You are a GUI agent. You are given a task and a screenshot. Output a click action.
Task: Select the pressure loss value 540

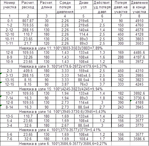[121, 125]
